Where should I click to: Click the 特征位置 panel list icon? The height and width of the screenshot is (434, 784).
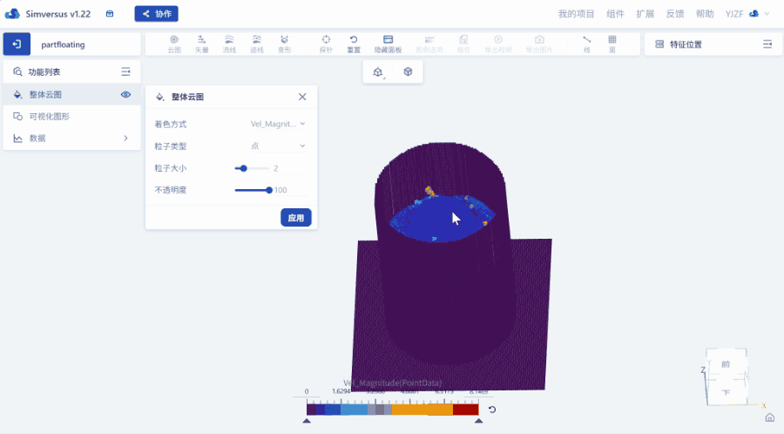[x=659, y=44]
